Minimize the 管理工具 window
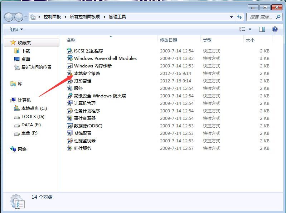 253,7
